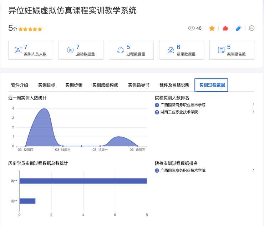Screen dimensions: 264x226
Task: Click the 黄** bar in the chart
Action: point(83,181)
